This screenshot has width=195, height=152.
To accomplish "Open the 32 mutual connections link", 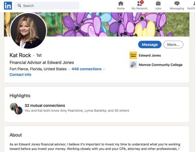I will (45, 106).
